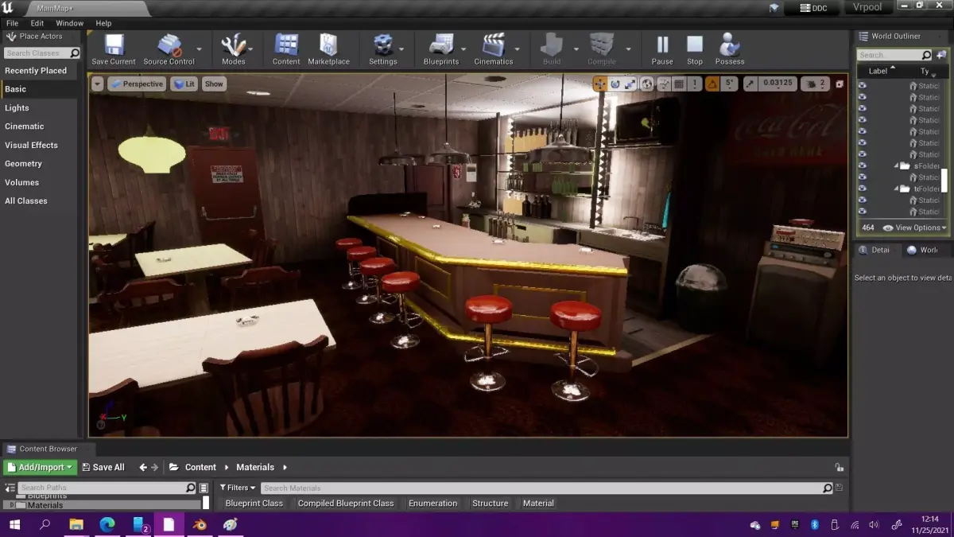Toggle the Content Browser lock icon
Screen dimensions: 954x537
838,468
